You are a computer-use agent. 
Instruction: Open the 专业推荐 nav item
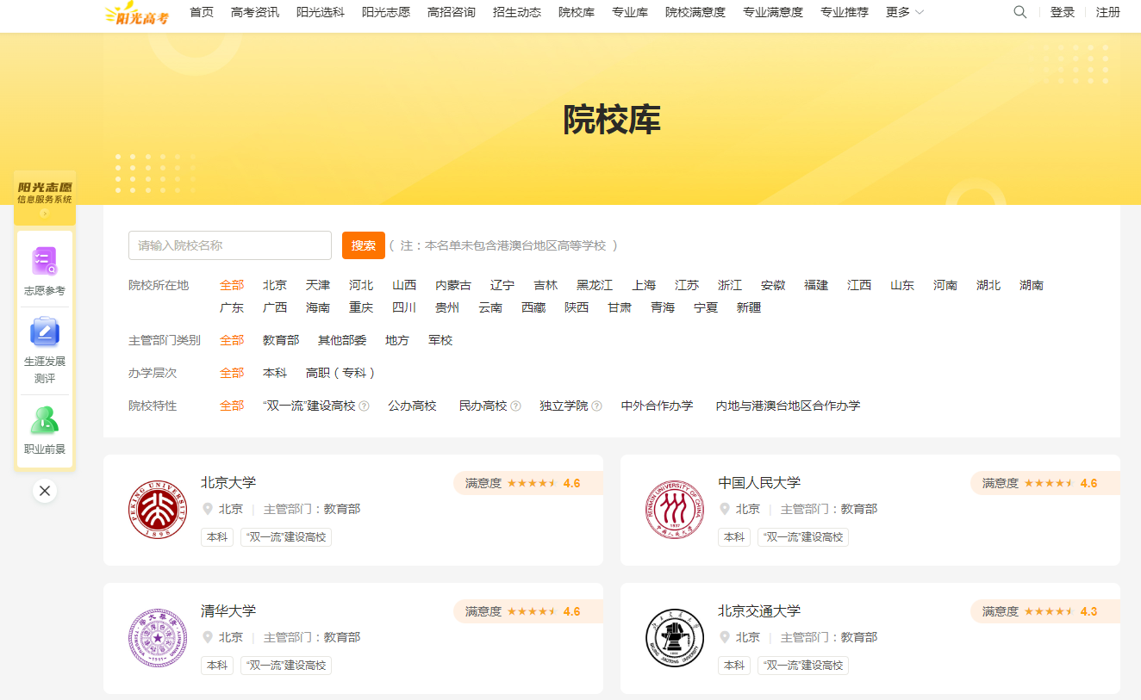pyautogui.click(x=845, y=12)
